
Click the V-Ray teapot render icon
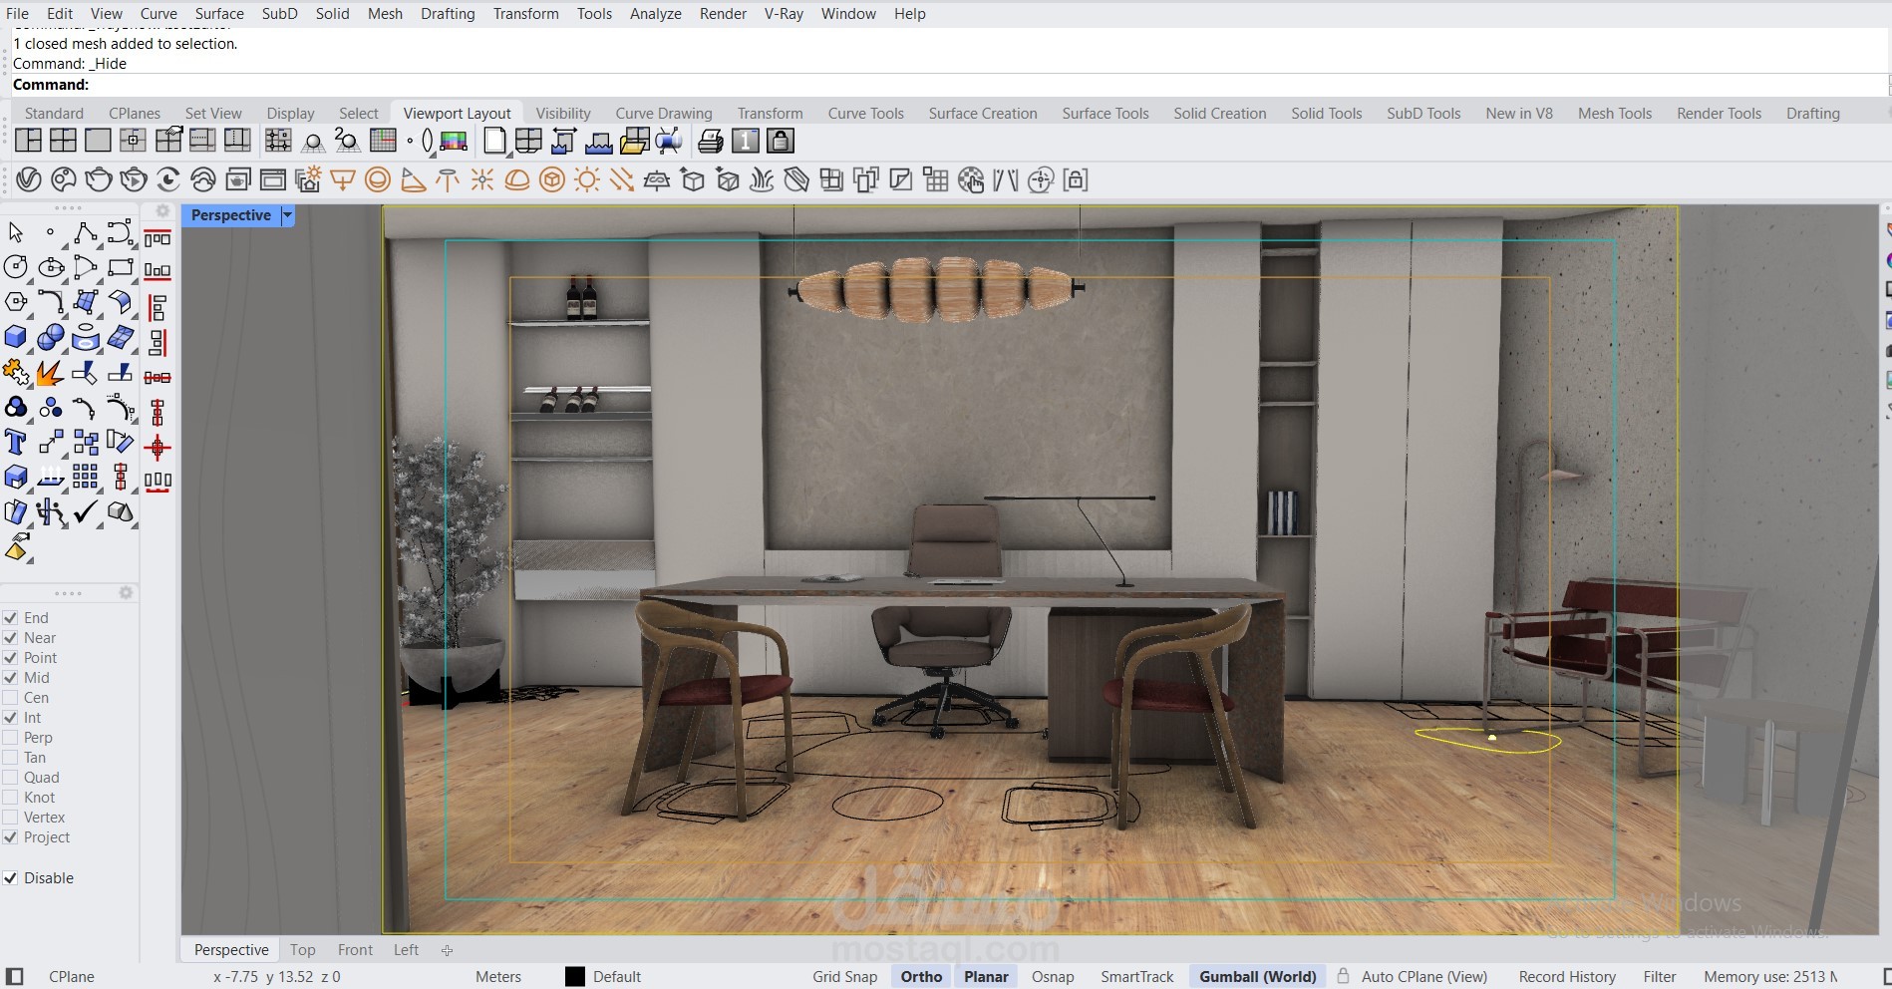[98, 180]
